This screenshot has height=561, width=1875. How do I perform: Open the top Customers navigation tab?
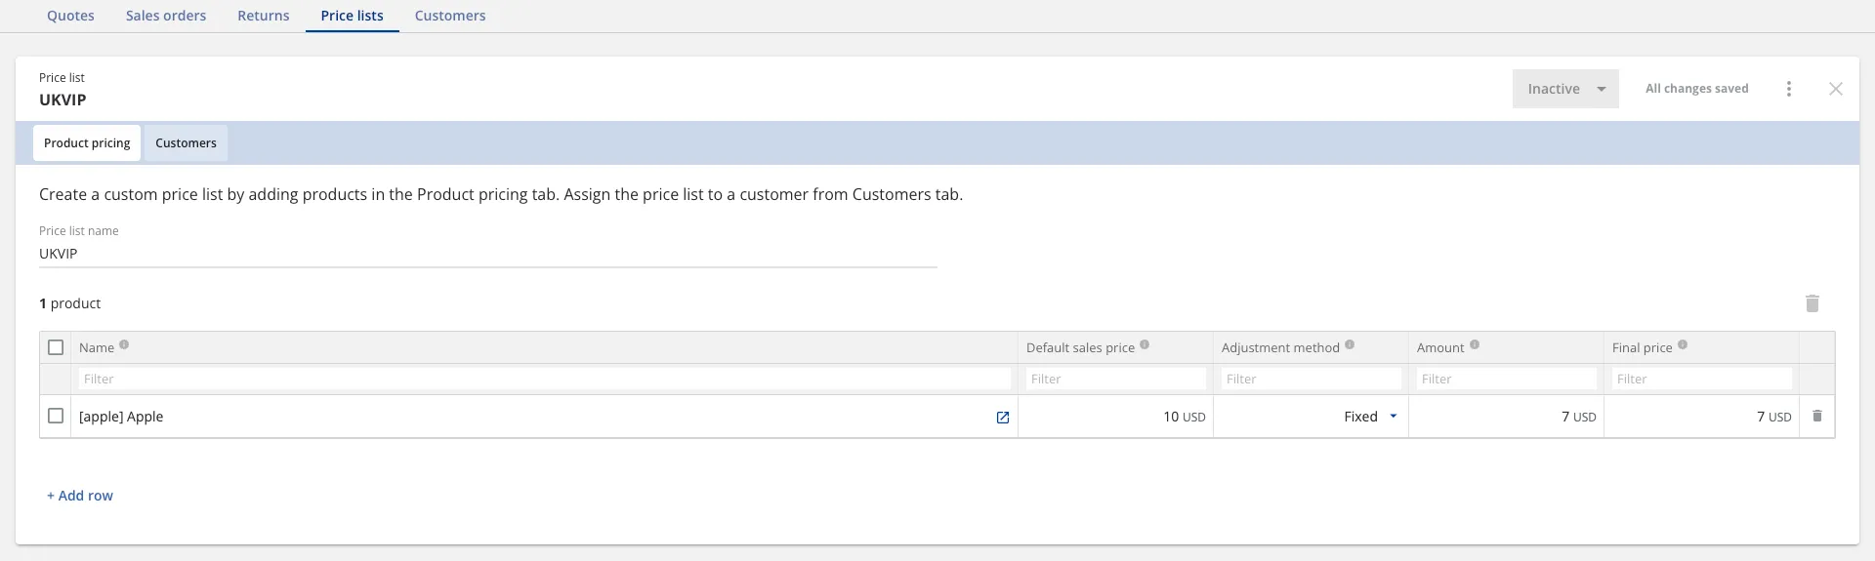(450, 16)
